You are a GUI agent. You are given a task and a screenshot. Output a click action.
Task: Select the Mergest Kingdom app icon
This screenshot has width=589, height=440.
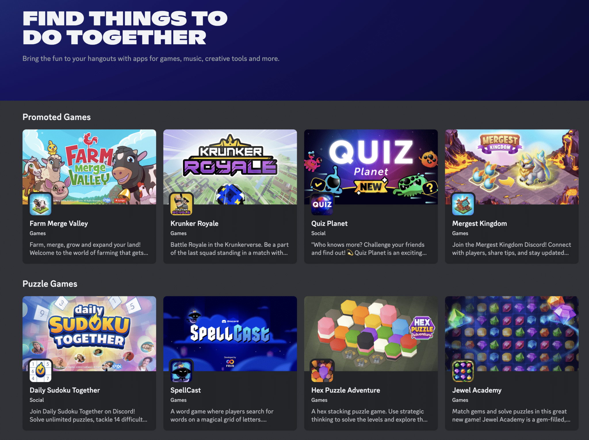[463, 204]
